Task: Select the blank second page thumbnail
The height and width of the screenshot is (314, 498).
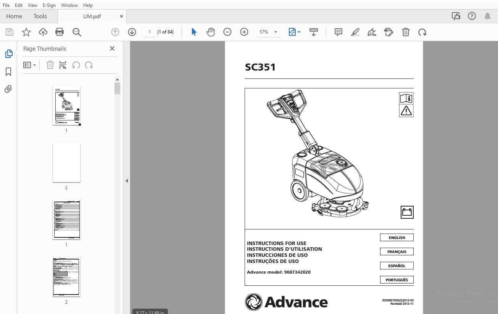Action: (x=66, y=163)
